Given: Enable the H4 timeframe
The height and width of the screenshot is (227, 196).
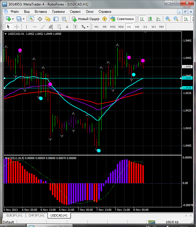Looking at the screenshot, I should [137, 27].
